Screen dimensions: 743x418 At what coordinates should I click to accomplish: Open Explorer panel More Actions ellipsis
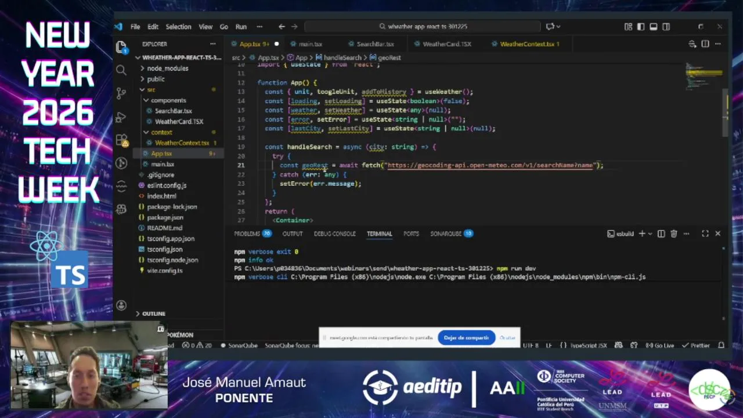214,44
